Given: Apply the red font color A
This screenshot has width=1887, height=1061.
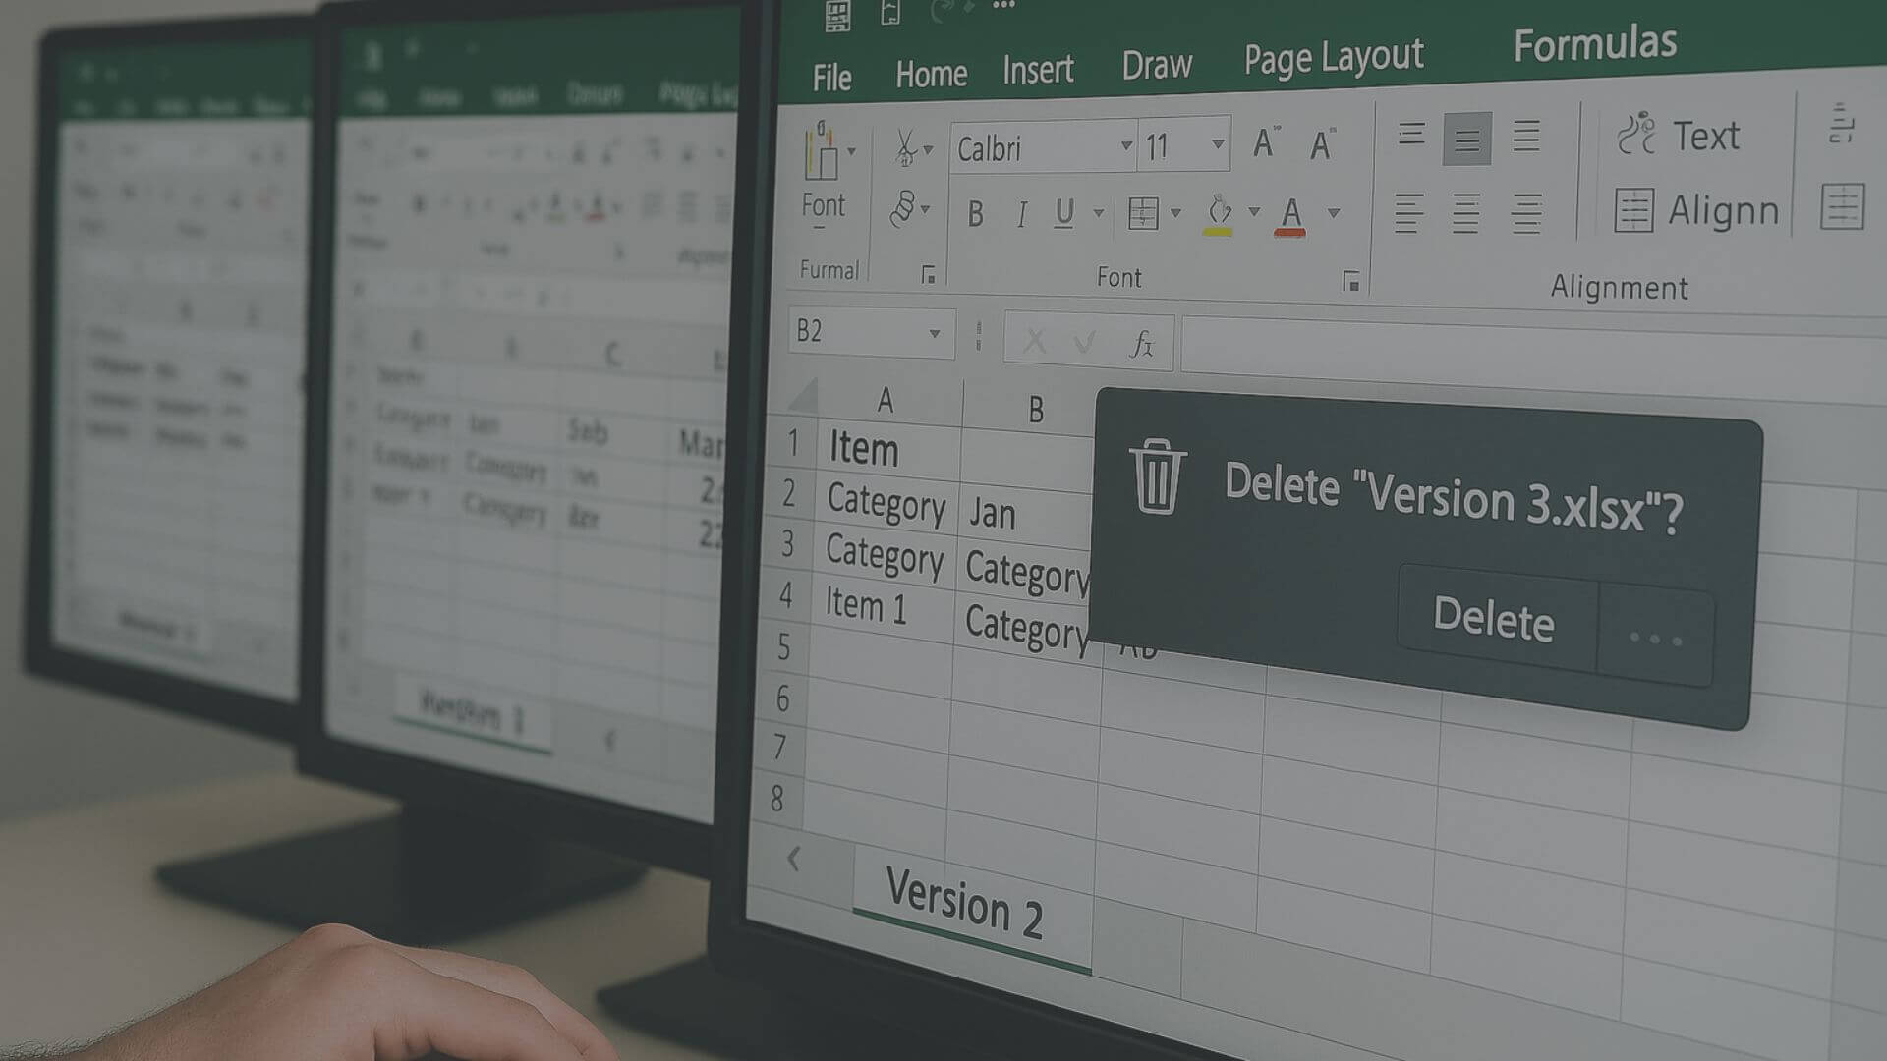Looking at the screenshot, I should (1290, 216).
